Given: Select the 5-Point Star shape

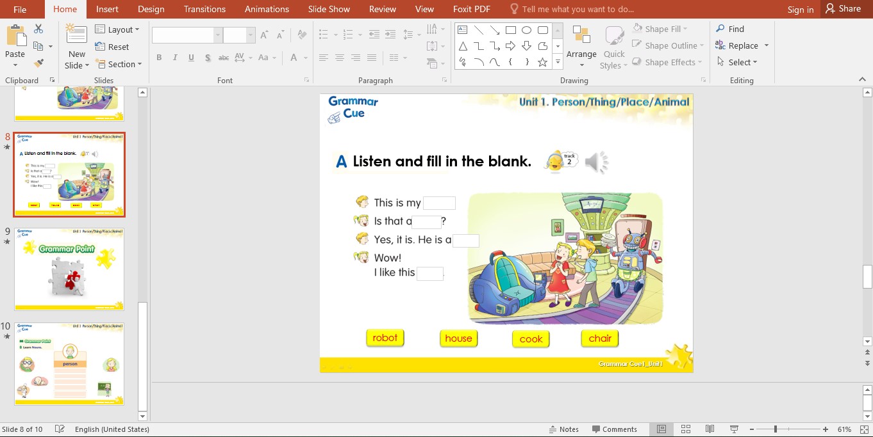Looking at the screenshot, I should (x=543, y=62).
